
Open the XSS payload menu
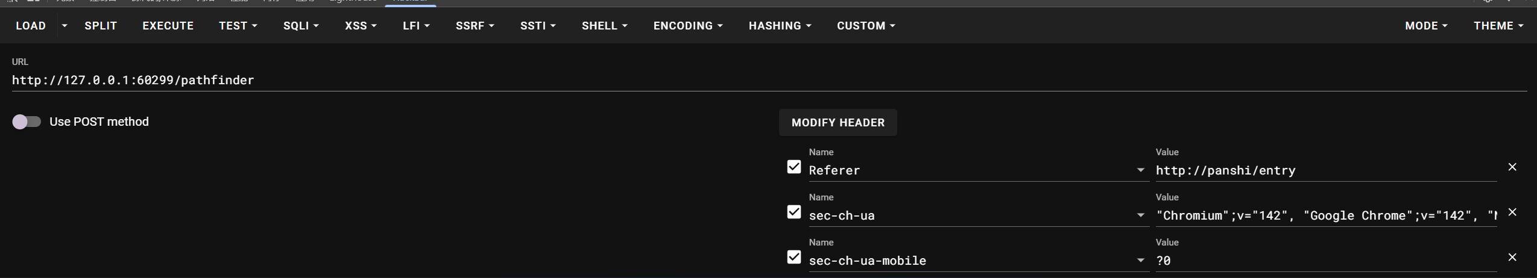click(x=361, y=26)
